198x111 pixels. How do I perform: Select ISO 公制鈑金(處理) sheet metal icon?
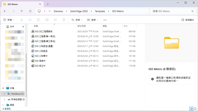[x=33, y=46]
